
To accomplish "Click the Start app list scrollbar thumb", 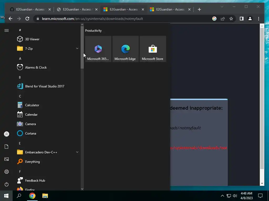I will click(x=82, y=48).
